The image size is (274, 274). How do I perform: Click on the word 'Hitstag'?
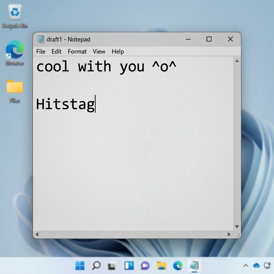(x=65, y=105)
